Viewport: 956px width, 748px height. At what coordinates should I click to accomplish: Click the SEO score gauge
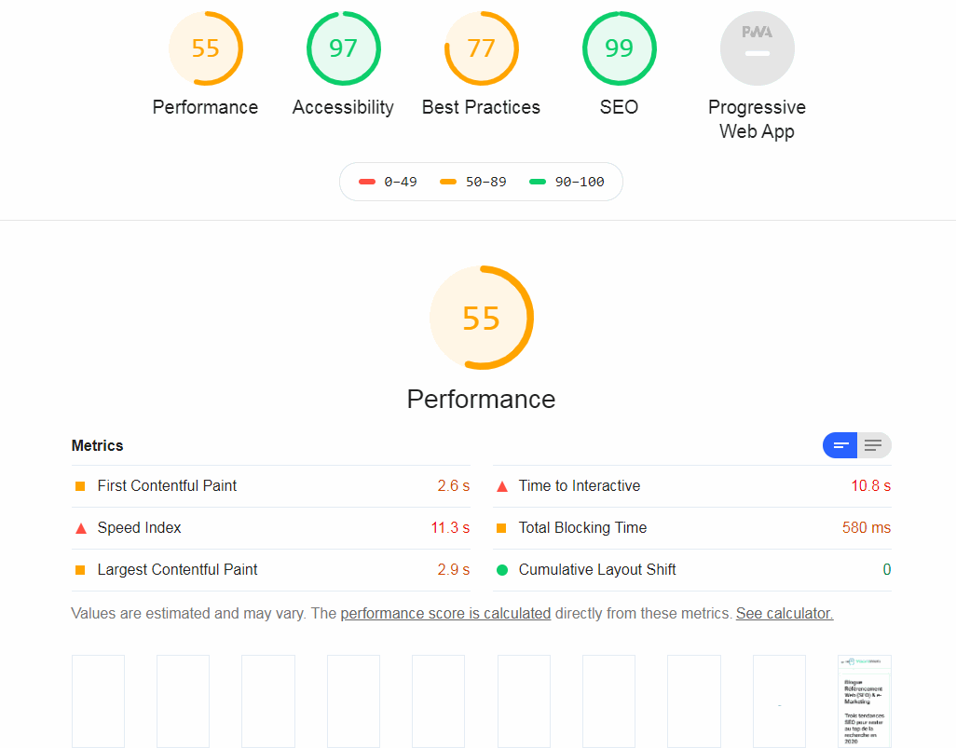tap(619, 48)
